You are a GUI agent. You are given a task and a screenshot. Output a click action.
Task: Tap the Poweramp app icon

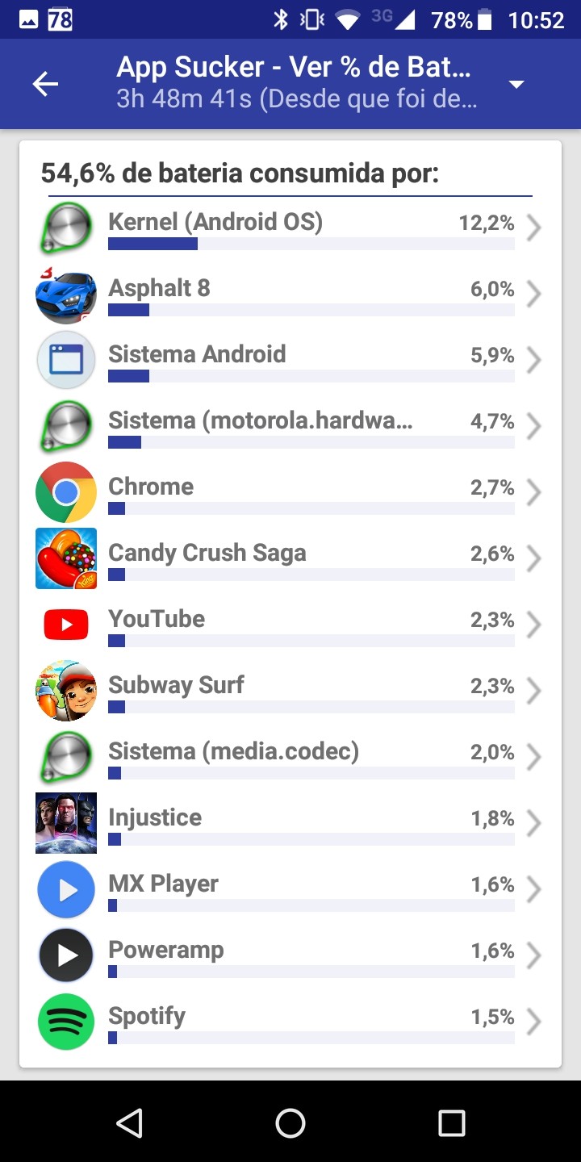tap(66, 955)
